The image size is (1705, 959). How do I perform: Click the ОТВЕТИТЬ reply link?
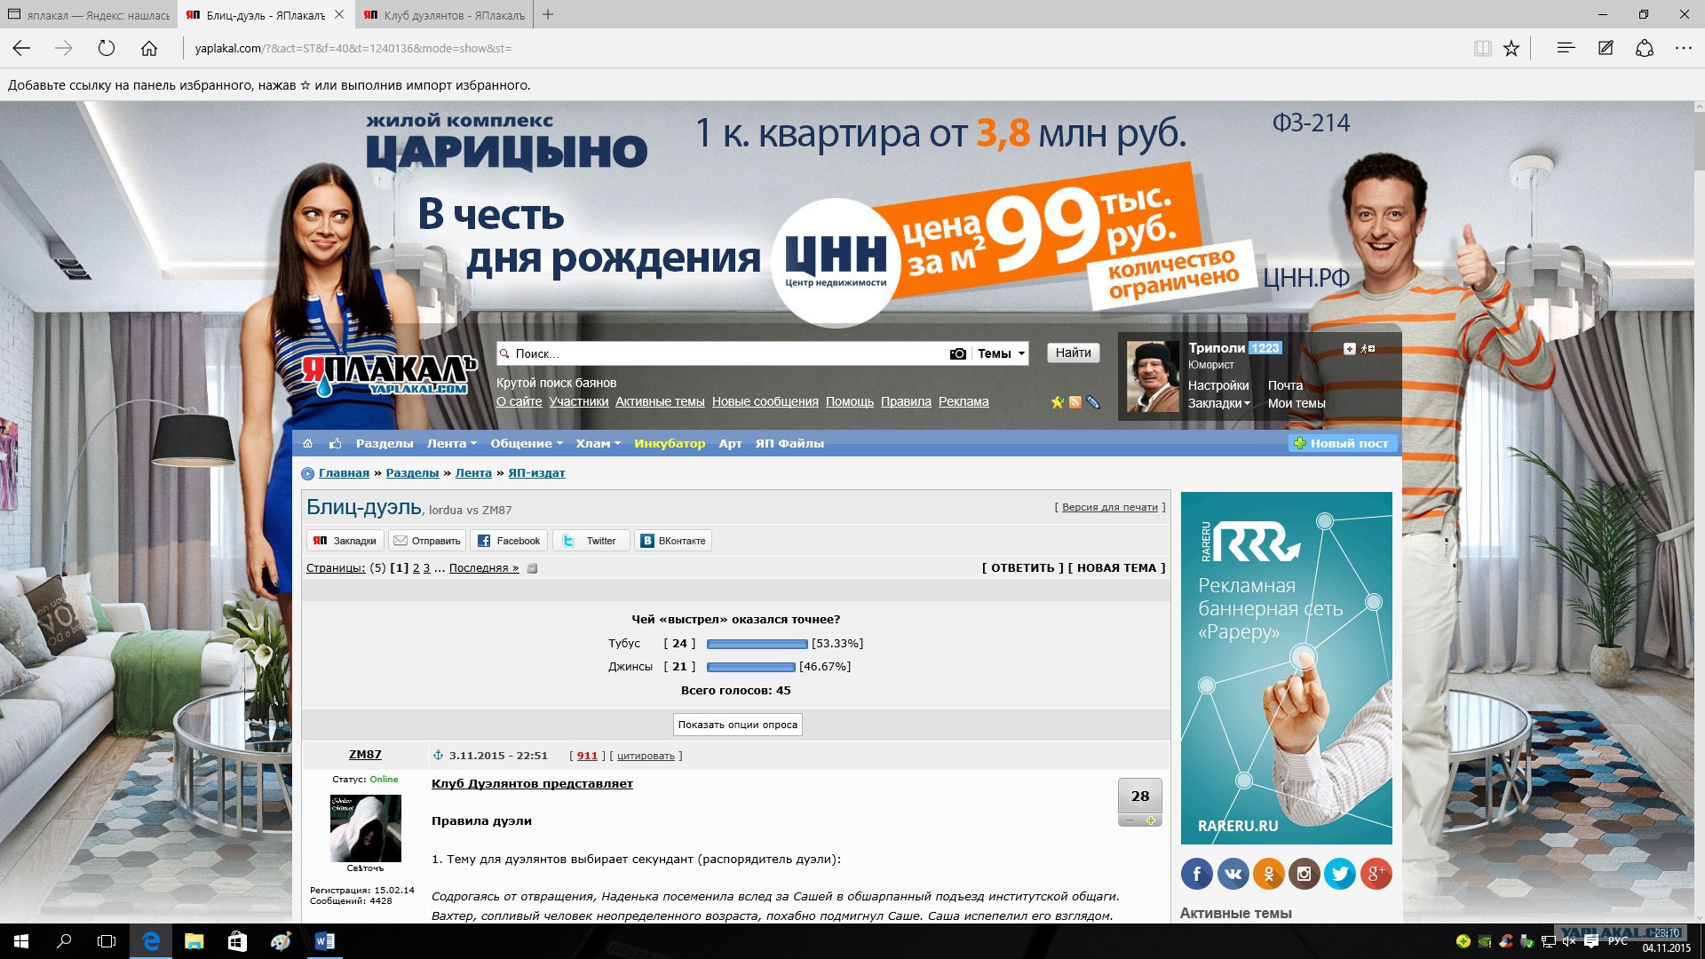click(1022, 568)
